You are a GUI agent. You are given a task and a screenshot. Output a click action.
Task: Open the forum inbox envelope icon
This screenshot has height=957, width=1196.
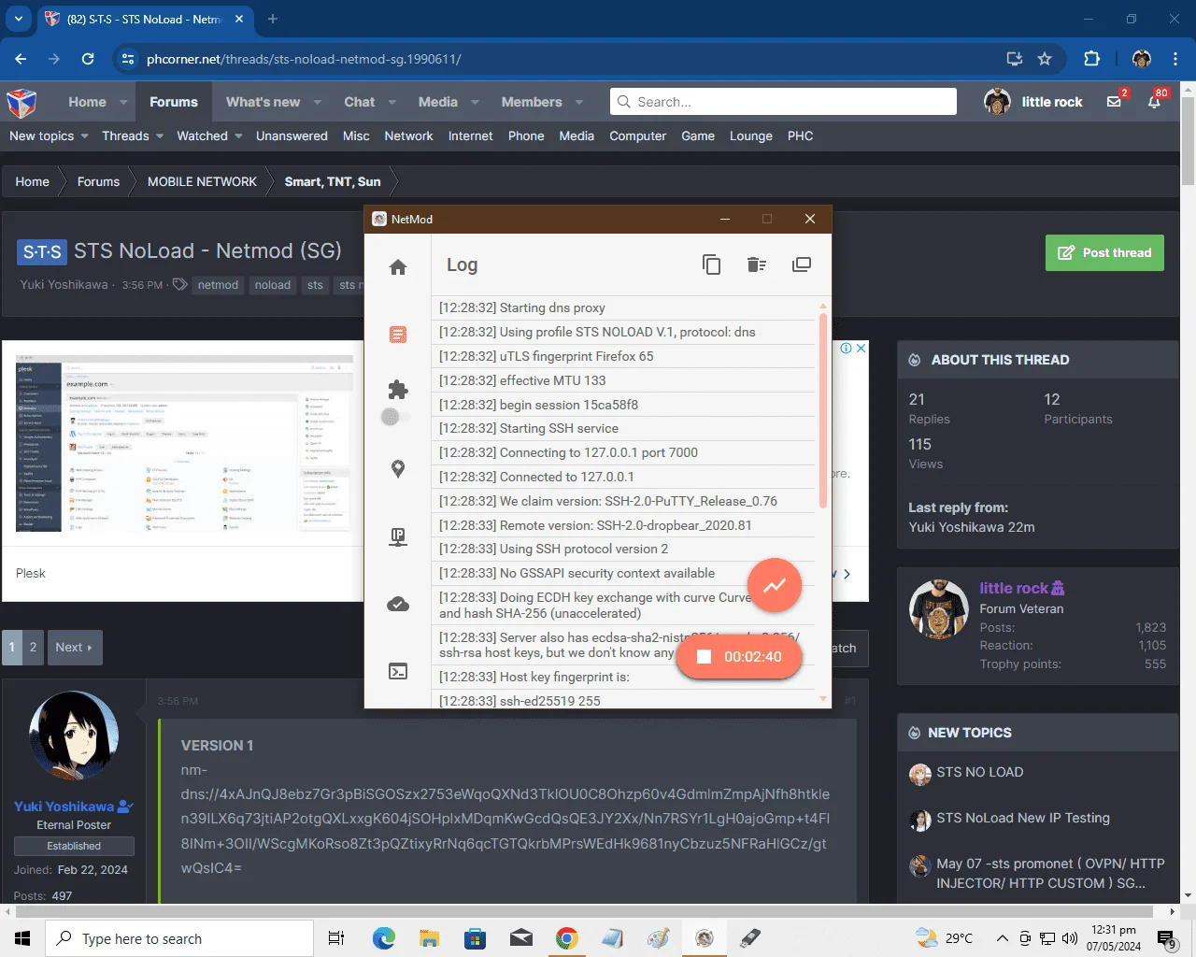tap(1115, 101)
